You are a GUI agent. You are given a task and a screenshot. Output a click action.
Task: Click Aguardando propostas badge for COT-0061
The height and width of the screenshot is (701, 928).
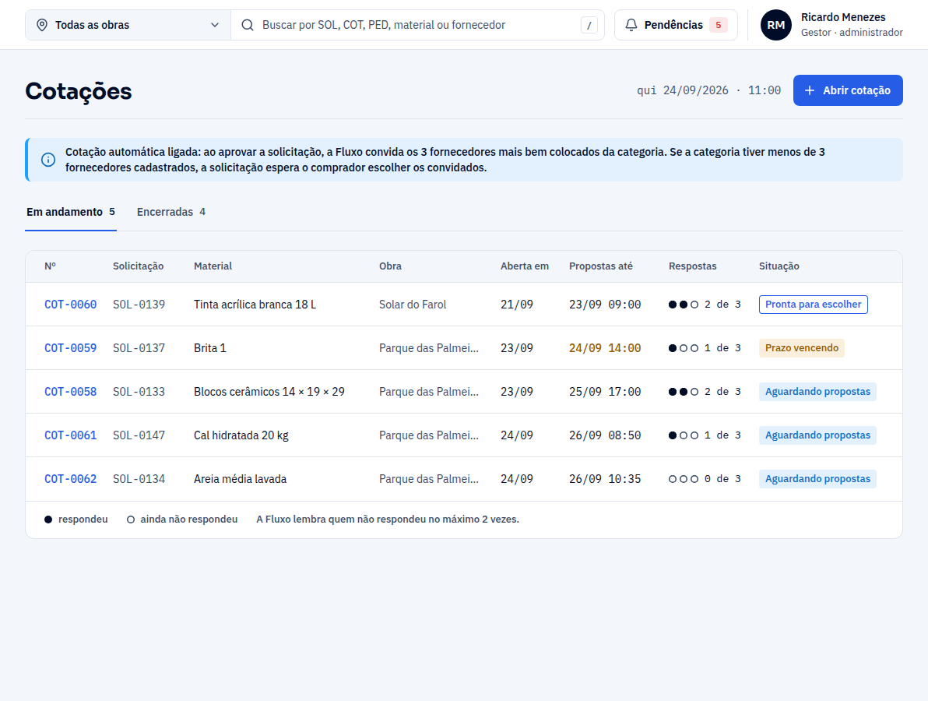[x=817, y=435]
